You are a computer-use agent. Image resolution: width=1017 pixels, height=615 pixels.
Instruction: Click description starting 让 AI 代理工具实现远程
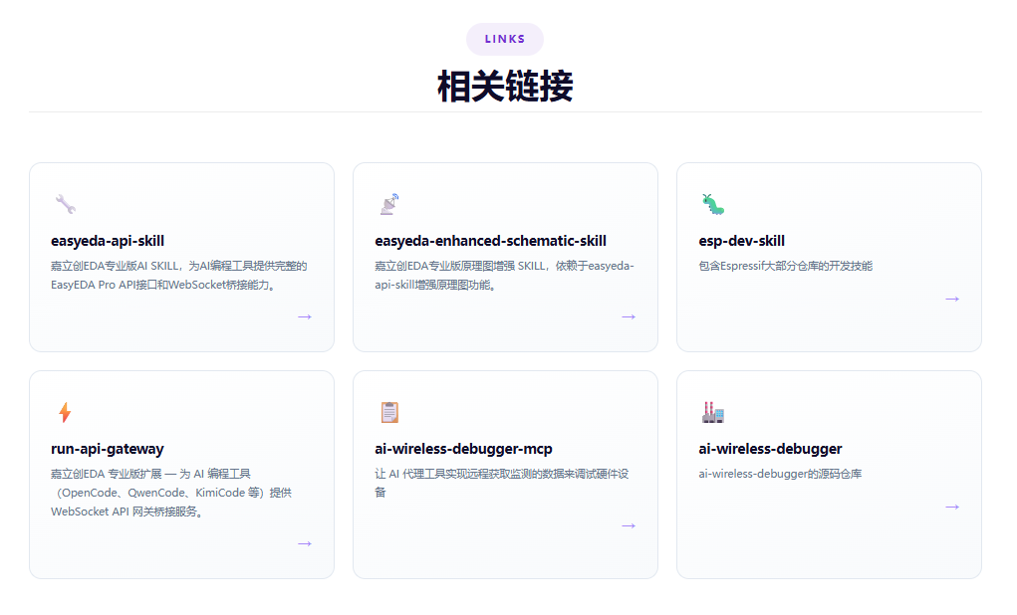501,483
